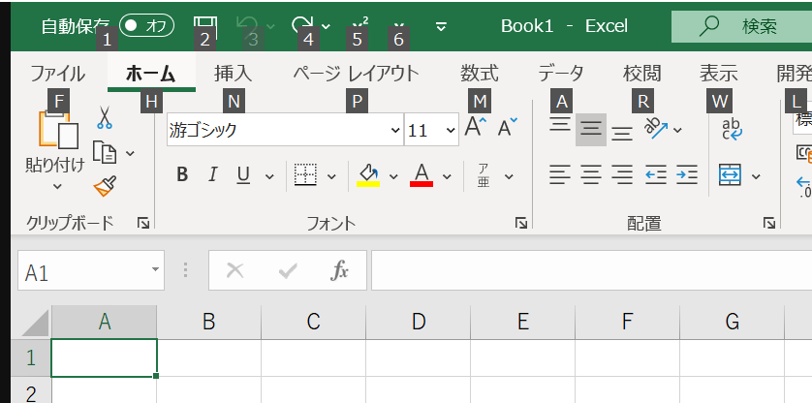Open the Copy options dropdown arrow
This screenshot has width=812, height=403.
click(130, 153)
